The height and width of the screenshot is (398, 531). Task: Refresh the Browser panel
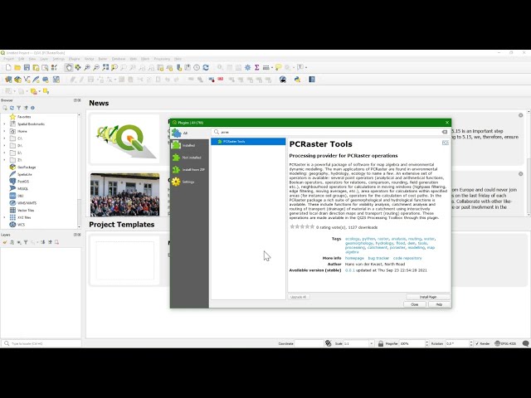(12, 108)
